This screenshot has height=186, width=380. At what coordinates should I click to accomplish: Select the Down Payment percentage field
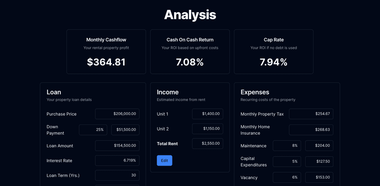93,130
